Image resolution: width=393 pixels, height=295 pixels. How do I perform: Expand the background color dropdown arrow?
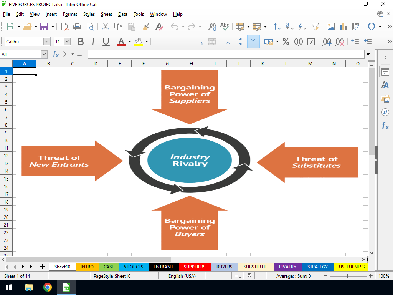coord(147,41)
